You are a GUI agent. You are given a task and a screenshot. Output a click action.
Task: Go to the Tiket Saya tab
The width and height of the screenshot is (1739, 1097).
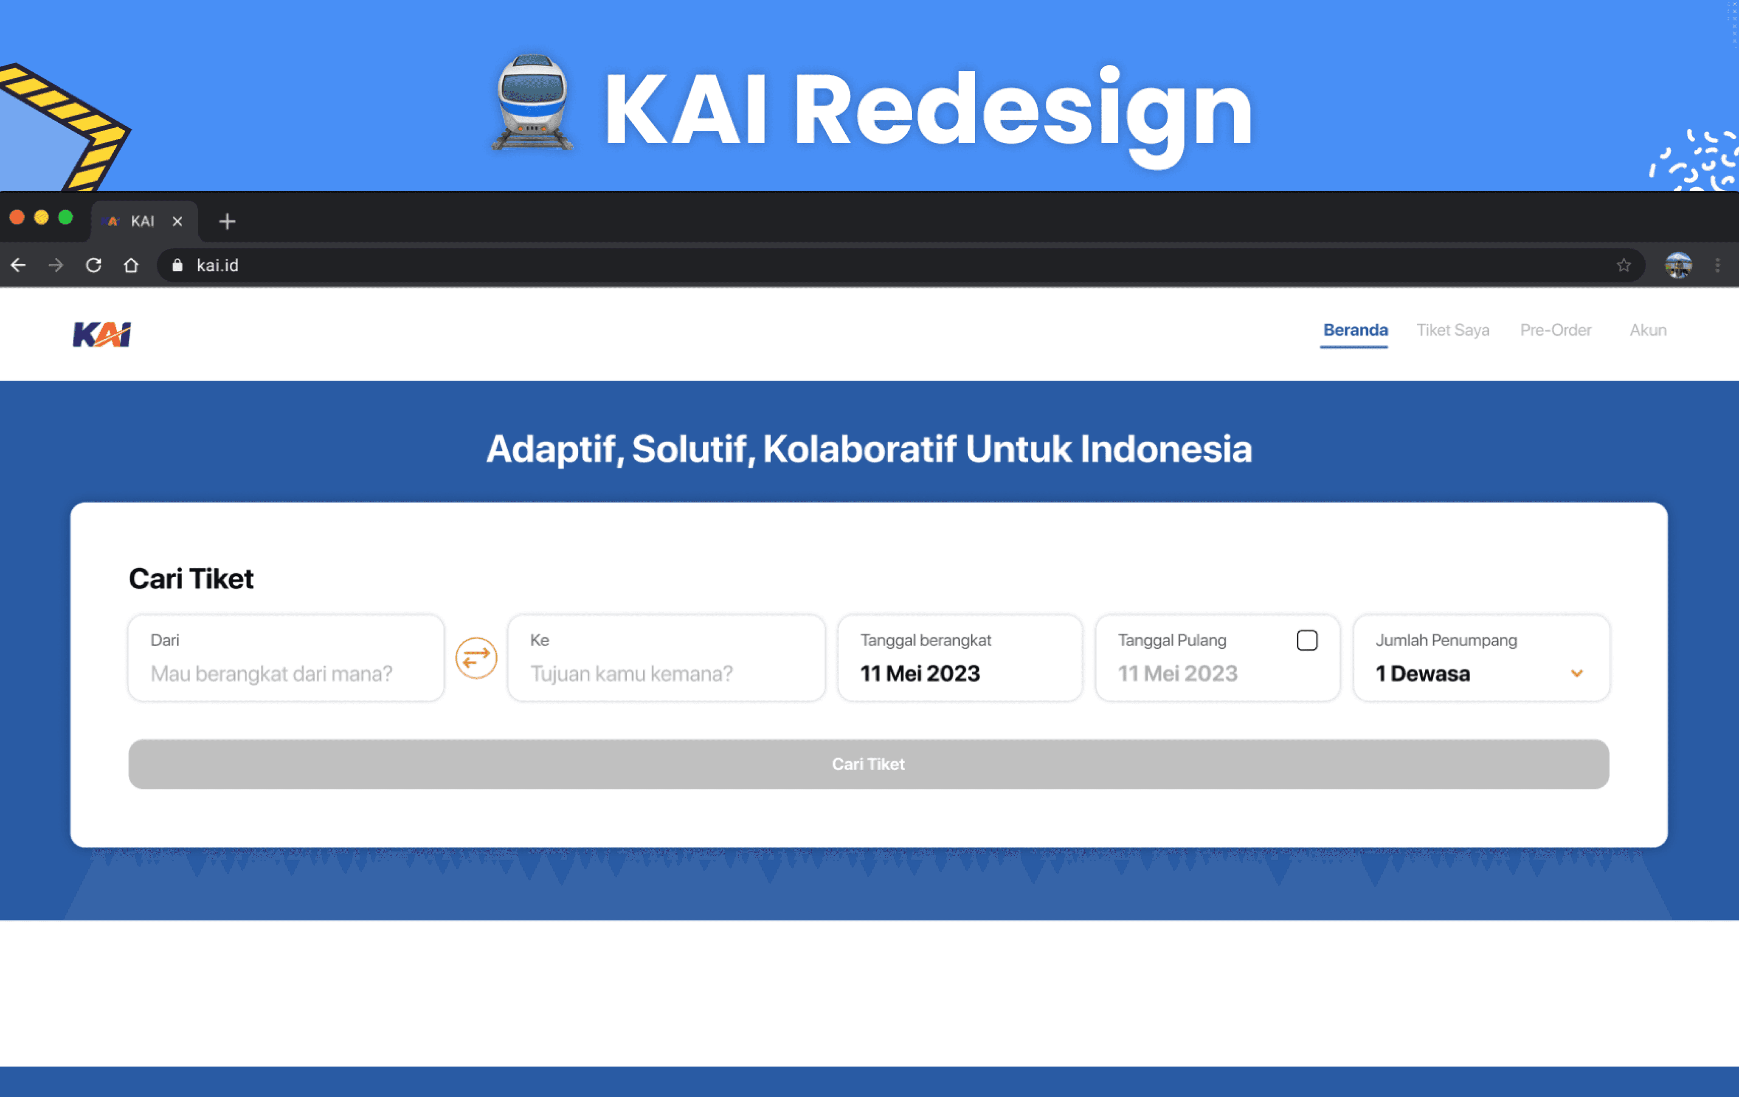[1452, 331]
